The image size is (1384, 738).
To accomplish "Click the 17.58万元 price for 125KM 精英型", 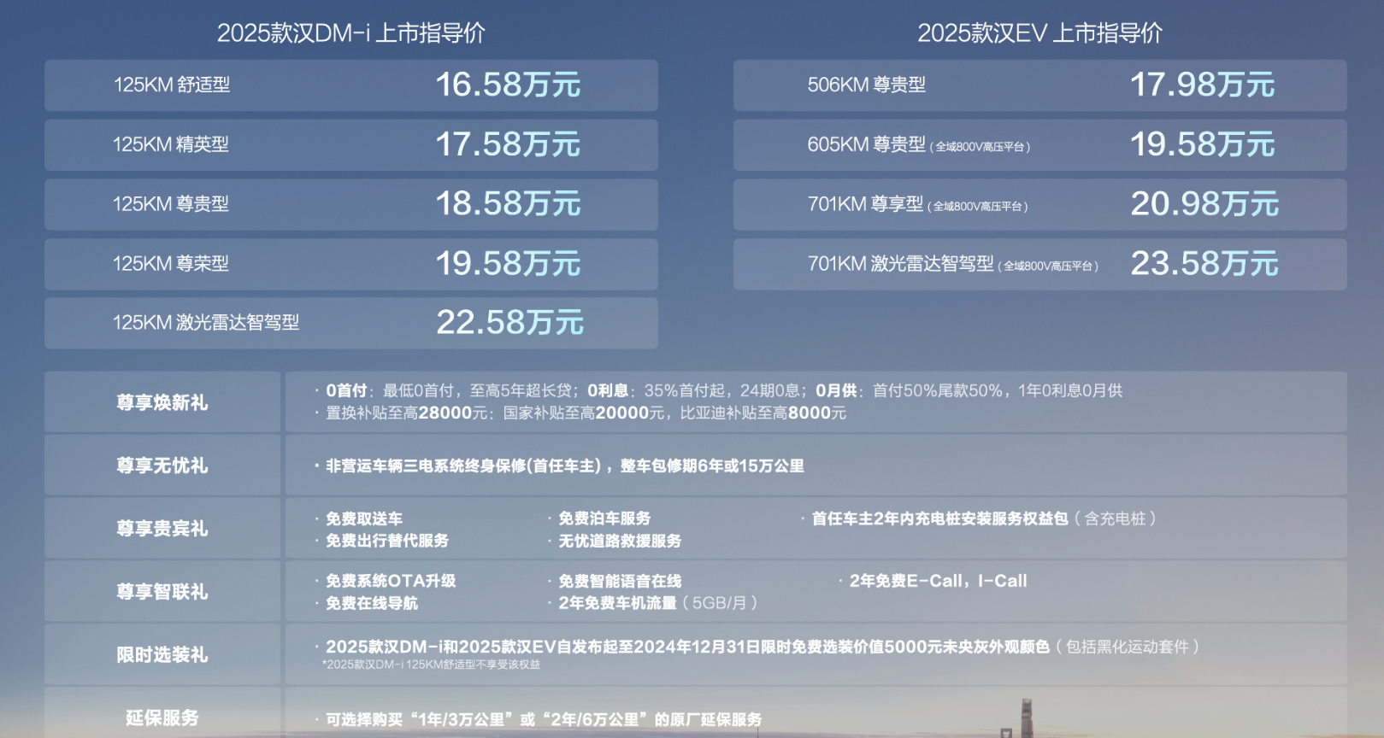I will point(508,144).
